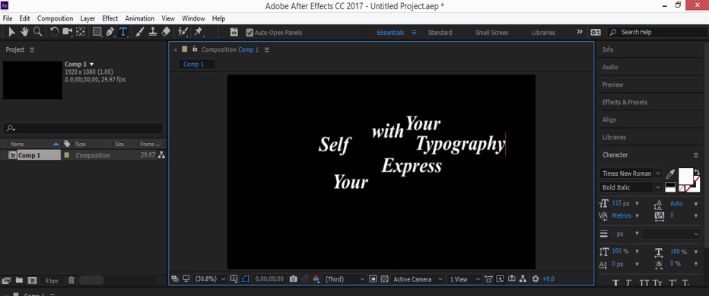Take a snapshot with the camera icon
Image resolution: width=709 pixels, height=296 pixels.
coord(294,279)
